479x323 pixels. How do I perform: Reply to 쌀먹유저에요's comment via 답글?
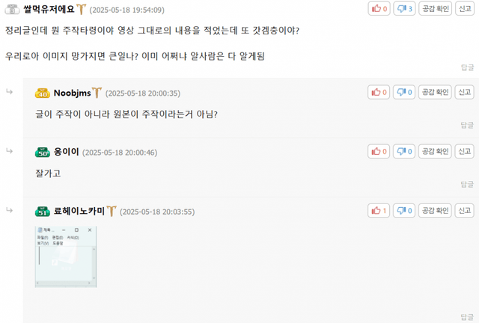467,67
